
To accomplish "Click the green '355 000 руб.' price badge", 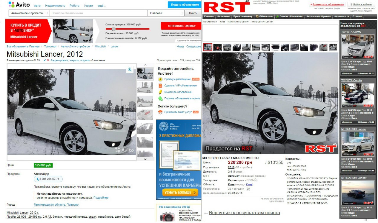I will click(43, 165).
